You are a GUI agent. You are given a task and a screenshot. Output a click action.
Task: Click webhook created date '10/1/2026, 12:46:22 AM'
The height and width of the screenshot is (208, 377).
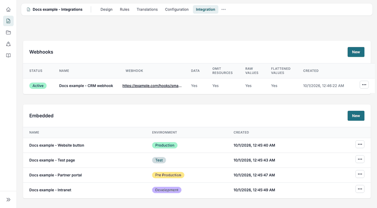(323, 86)
